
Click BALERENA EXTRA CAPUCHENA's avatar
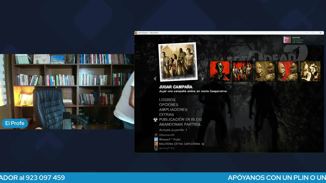click(156, 144)
